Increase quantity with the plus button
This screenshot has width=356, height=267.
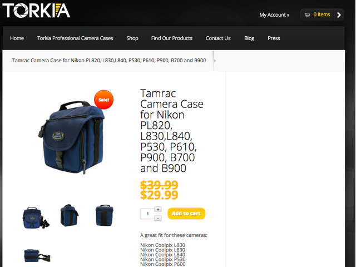(x=158, y=209)
